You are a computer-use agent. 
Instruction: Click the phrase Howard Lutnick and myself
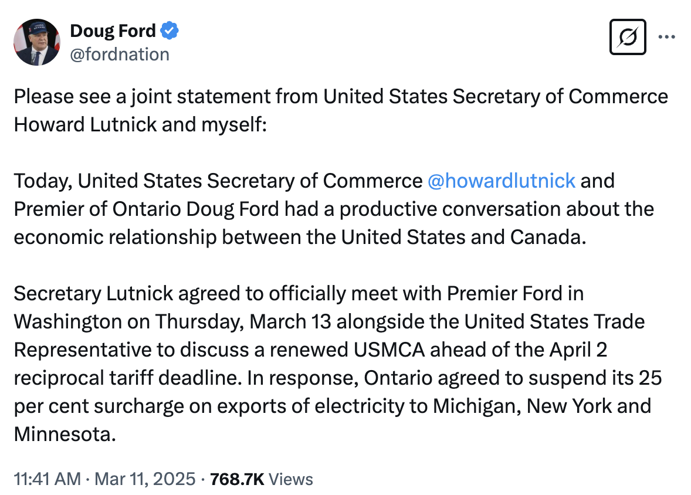(x=140, y=125)
